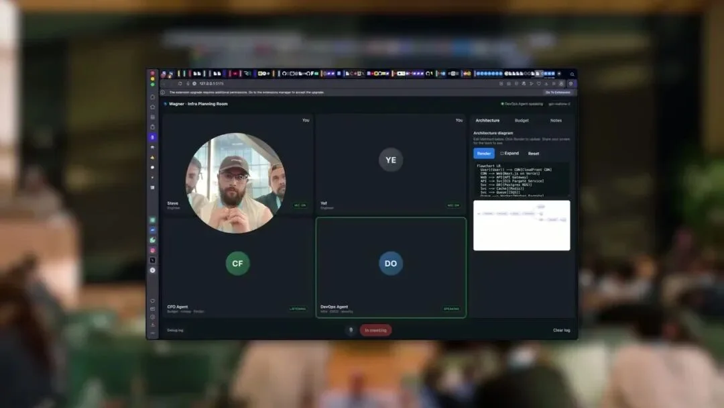Click the sidebar download icon near bottom
The image size is (724, 408).
[152, 325]
